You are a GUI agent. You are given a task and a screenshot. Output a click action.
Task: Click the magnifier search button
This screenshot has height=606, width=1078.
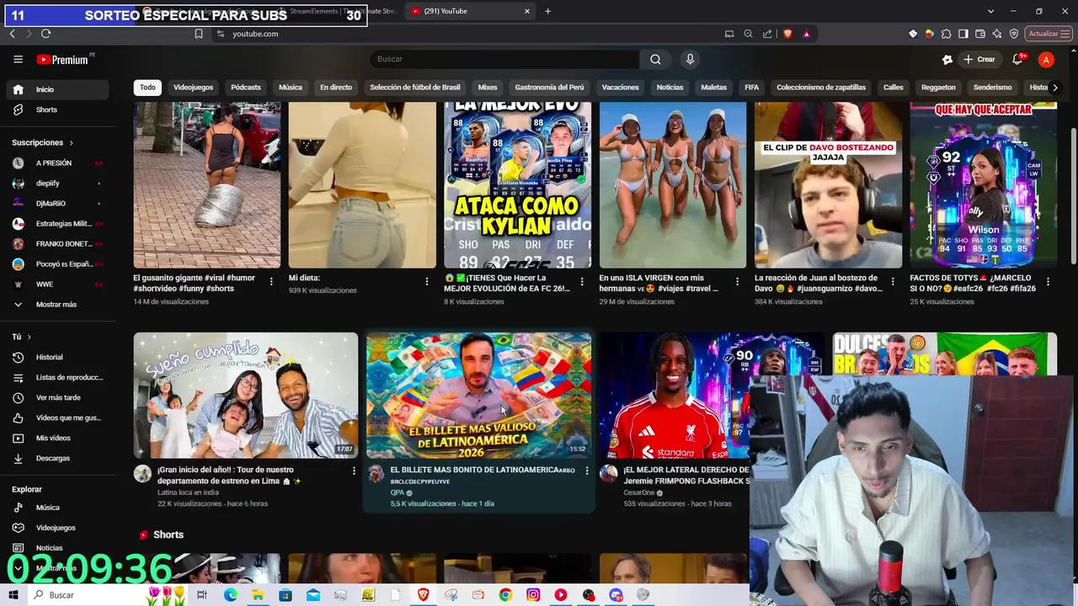click(x=655, y=59)
